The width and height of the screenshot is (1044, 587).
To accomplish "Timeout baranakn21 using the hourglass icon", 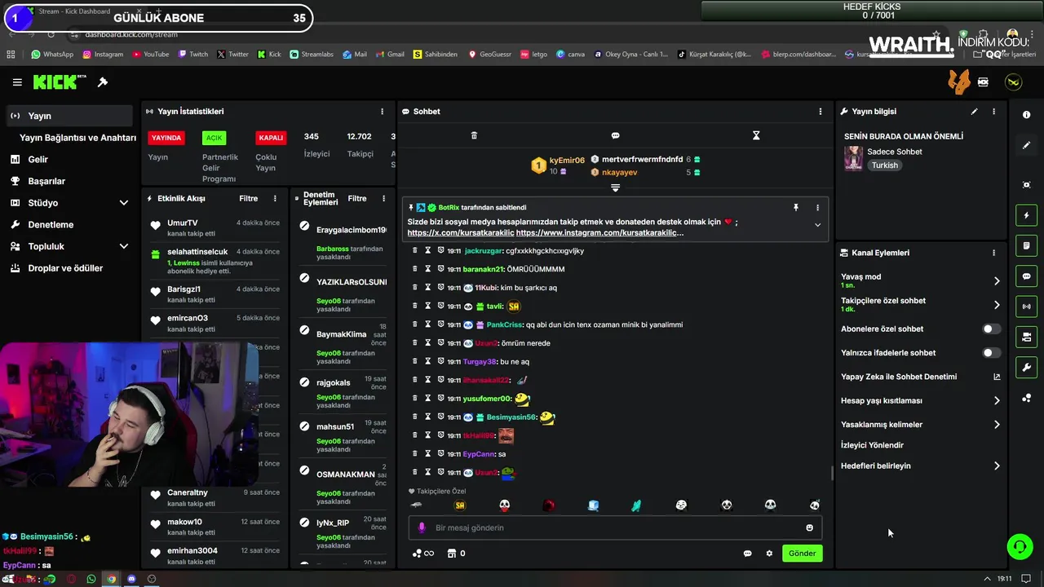I will coord(427,269).
